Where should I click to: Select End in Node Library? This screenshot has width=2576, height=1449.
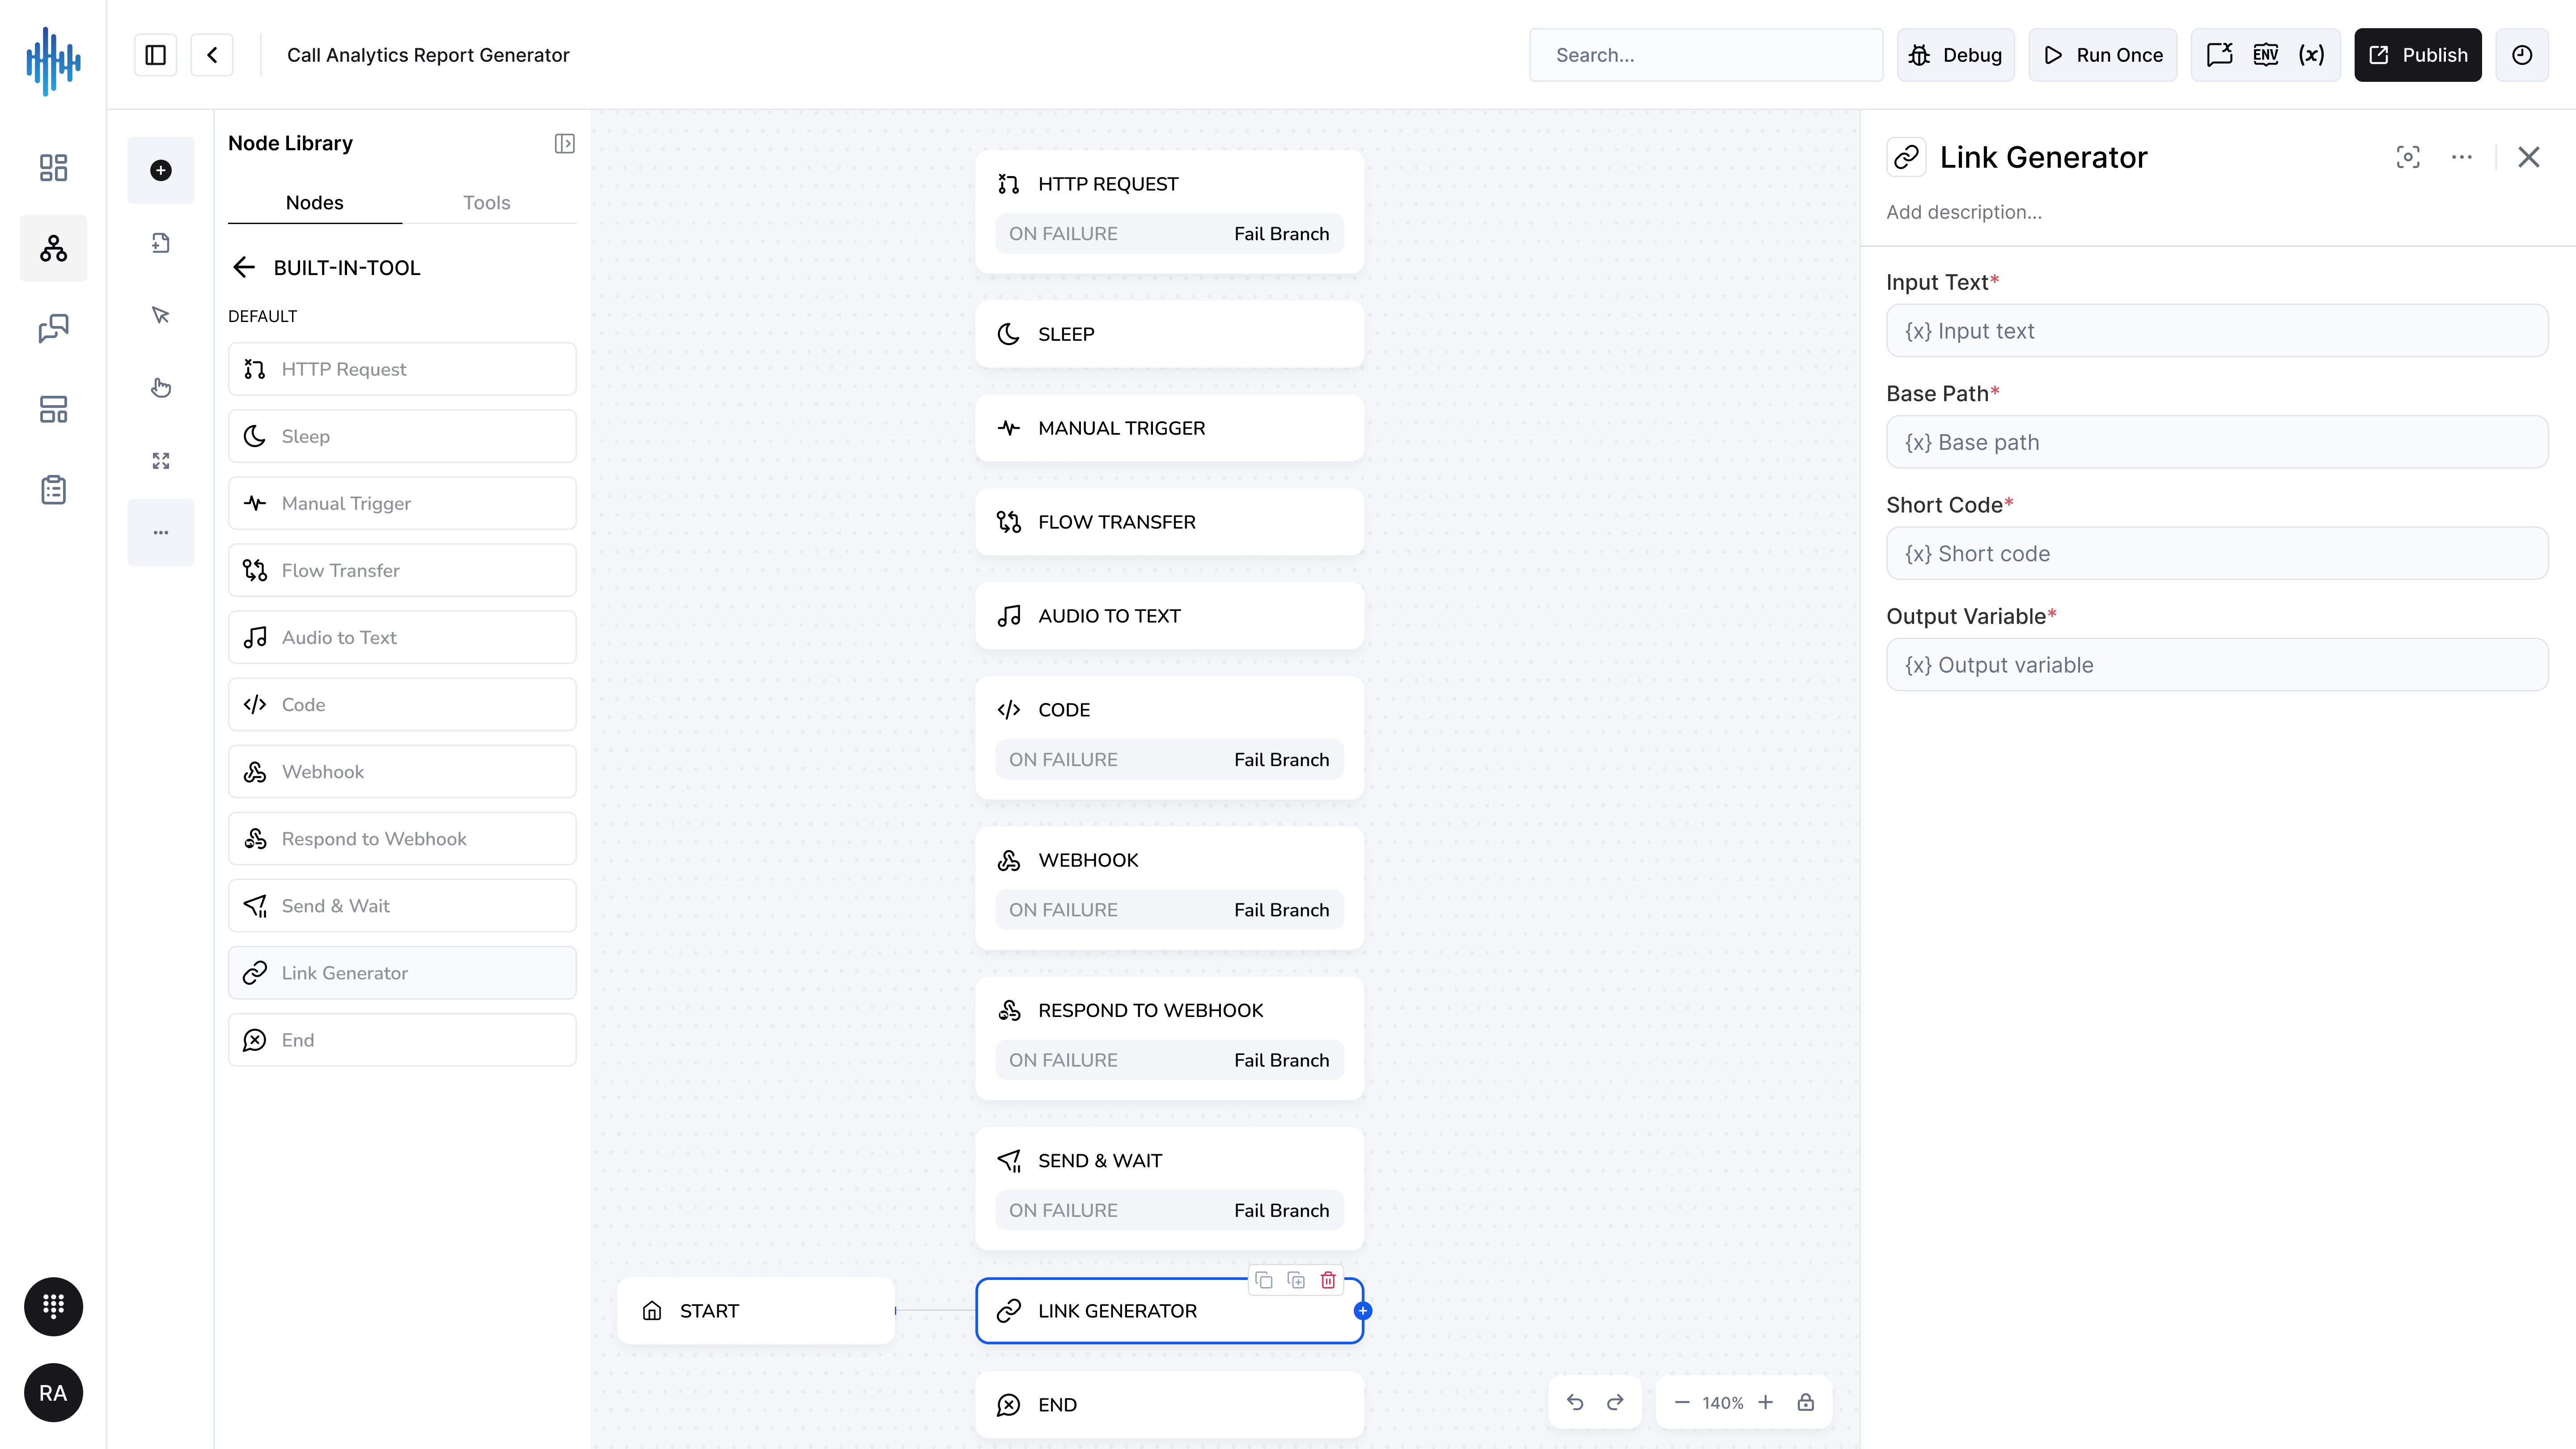[402, 1040]
